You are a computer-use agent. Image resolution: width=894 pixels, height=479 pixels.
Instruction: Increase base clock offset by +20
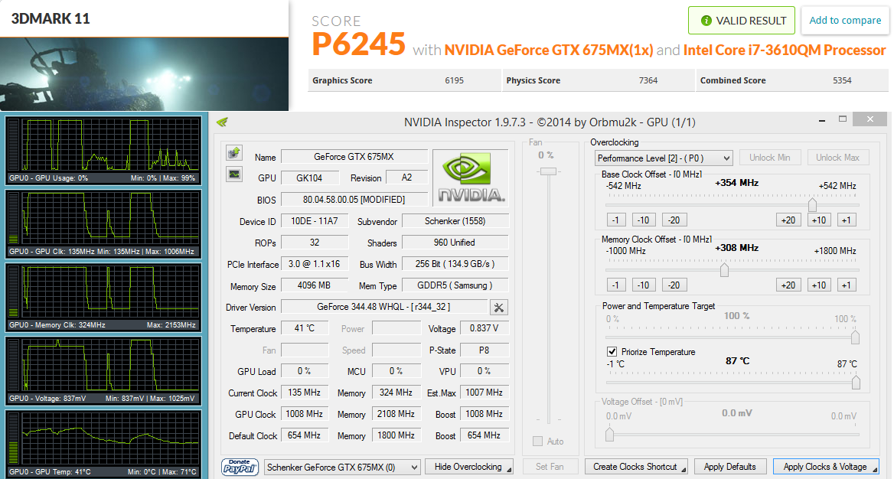click(788, 220)
